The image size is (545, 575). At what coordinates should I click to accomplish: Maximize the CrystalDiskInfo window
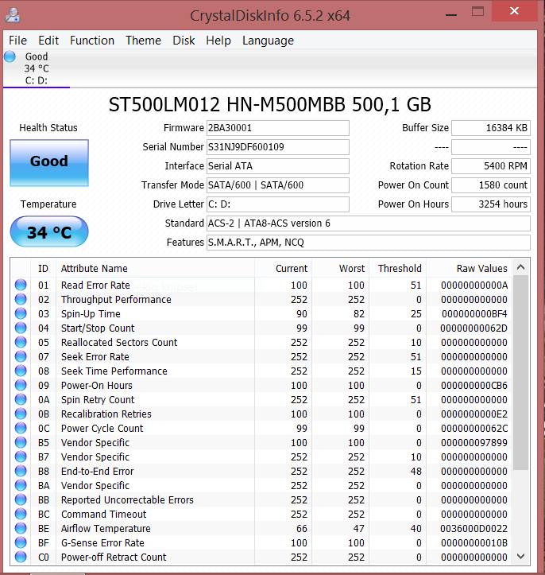tap(477, 12)
